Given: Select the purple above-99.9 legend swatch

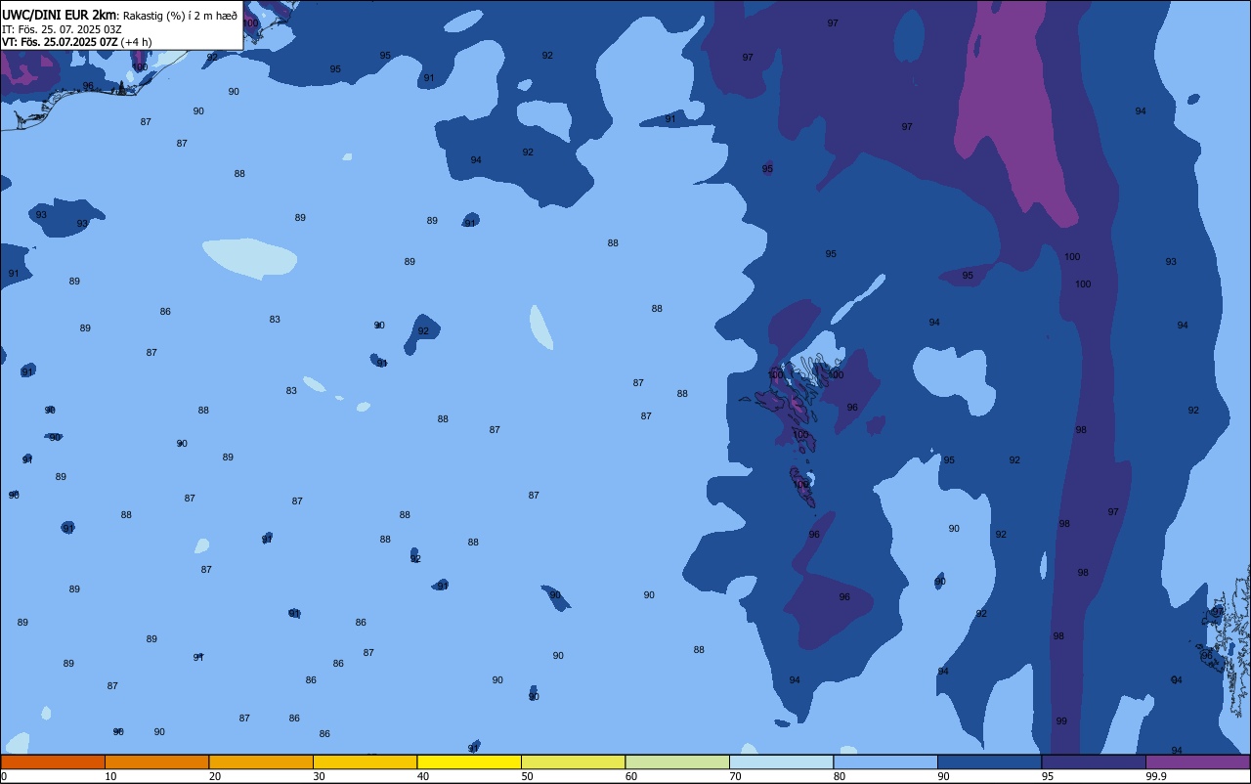Looking at the screenshot, I should 1197,762.
